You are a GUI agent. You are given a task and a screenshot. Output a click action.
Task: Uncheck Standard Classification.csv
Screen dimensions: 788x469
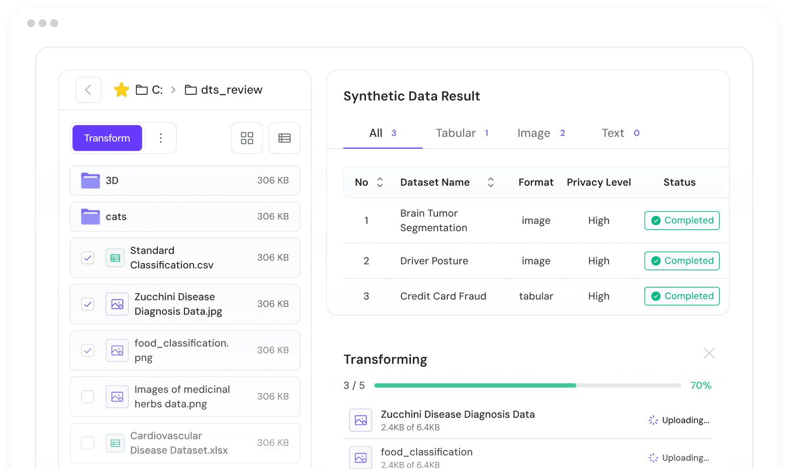tap(88, 258)
